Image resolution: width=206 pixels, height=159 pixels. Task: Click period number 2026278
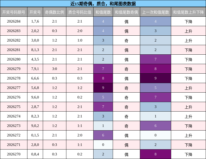(14, 78)
